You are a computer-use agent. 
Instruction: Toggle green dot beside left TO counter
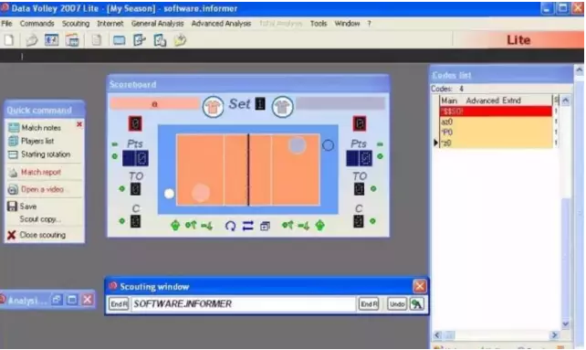tap(121, 188)
